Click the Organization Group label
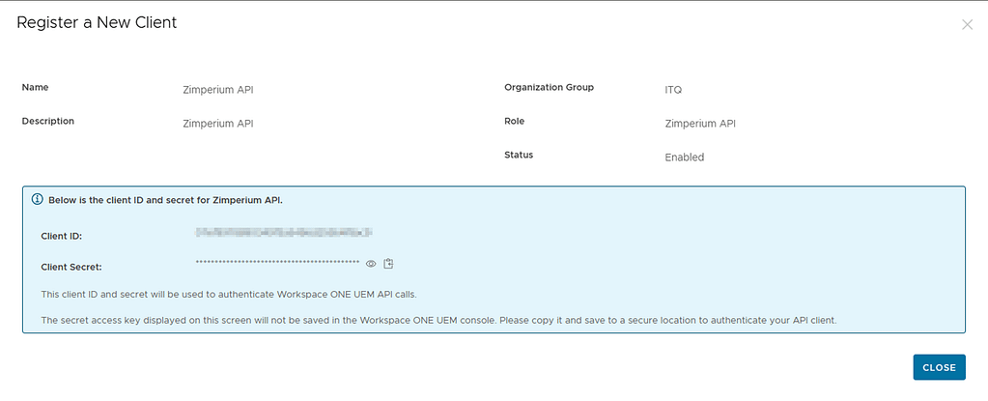Screen dimensions: 988x401 [549, 88]
